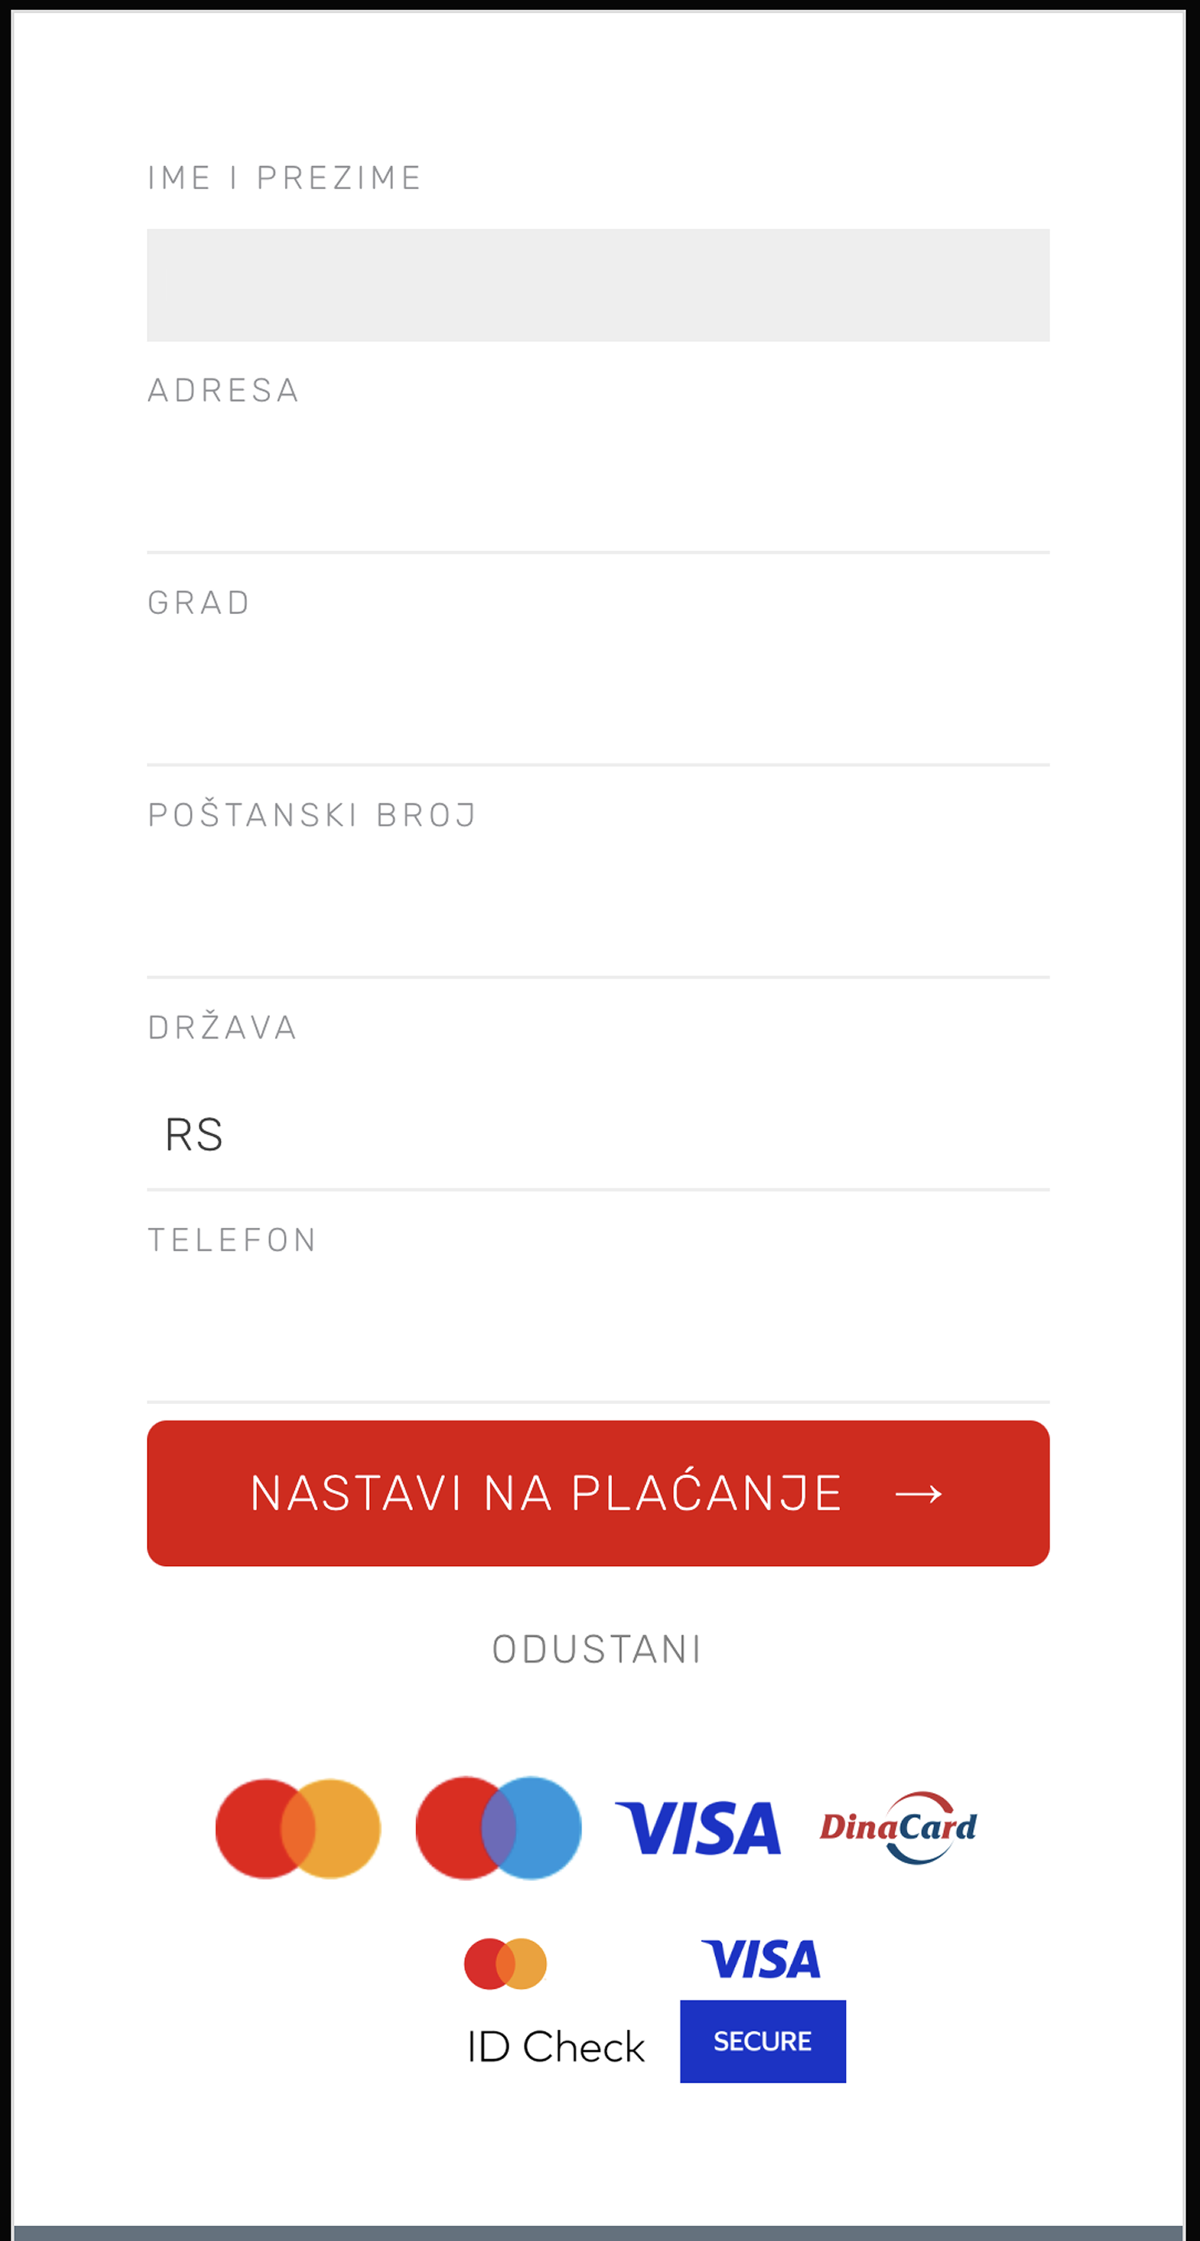Click the large VISA logo
Image resolution: width=1200 pixels, height=2241 pixels.
point(698,1828)
